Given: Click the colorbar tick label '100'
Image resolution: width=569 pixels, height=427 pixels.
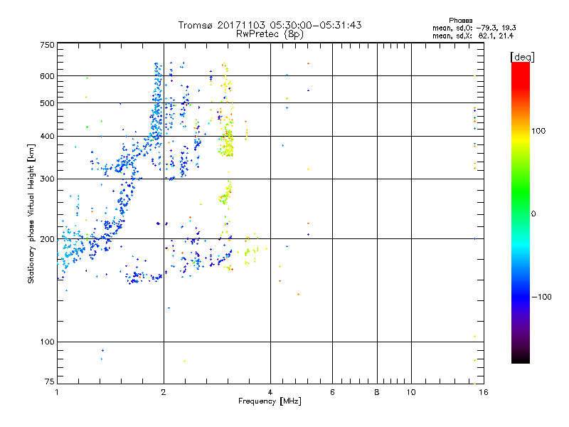Looking at the screenshot, I should pos(538,131).
